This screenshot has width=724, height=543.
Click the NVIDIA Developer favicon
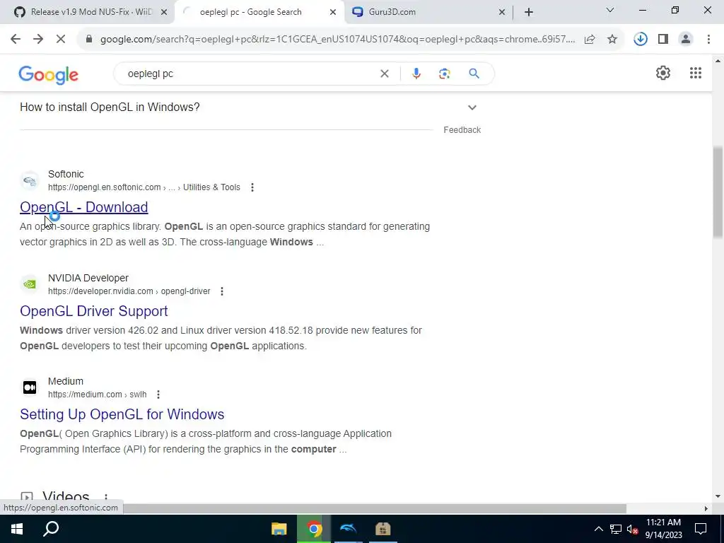[x=30, y=284]
